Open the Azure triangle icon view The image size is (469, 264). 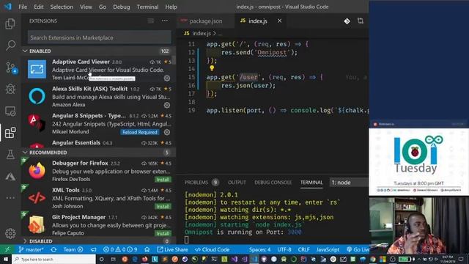click(10, 177)
